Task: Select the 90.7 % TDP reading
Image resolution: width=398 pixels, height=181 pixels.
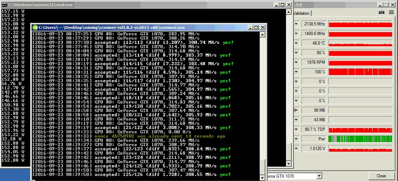Action: pos(314,129)
